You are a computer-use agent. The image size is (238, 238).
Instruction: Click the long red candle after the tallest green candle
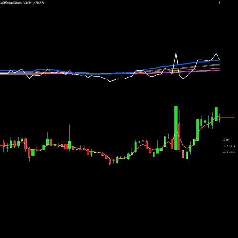click(x=179, y=137)
